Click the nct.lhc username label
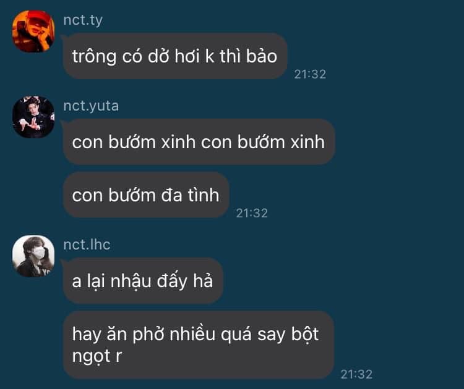The width and height of the screenshot is (464, 389). coord(87,245)
